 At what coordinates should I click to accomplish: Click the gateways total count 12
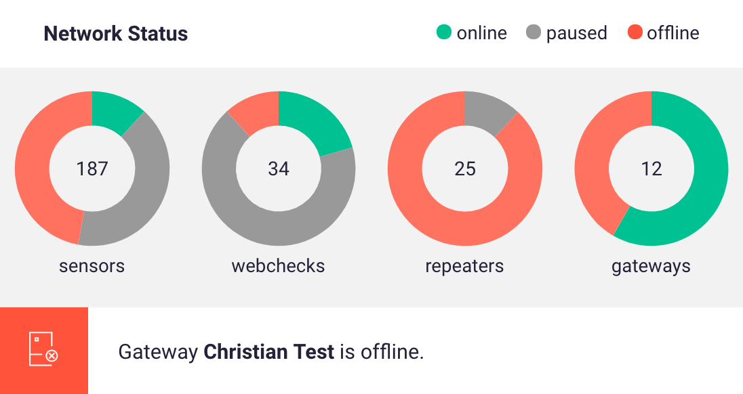tap(651, 169)
